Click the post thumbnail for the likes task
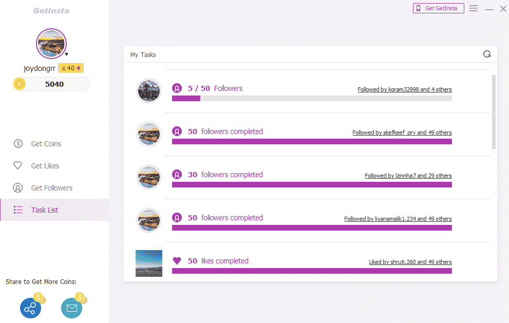 coord(149,263)
